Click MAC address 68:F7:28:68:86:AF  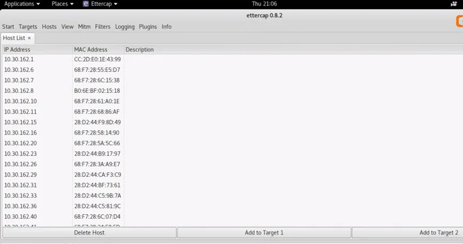tap(97, 112)
